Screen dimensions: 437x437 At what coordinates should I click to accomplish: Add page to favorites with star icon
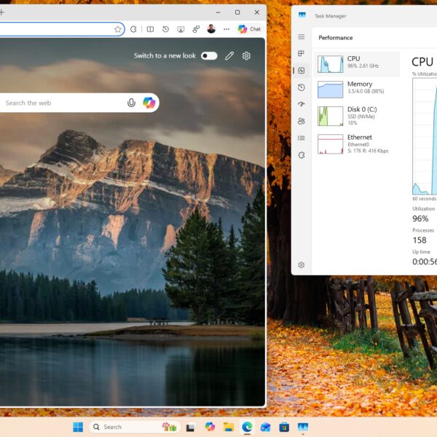click(x=117, y=29)
